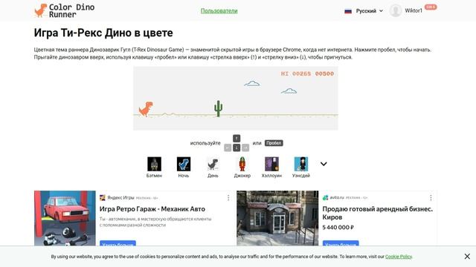Click the Wiktor1 username

pos(414,10)
